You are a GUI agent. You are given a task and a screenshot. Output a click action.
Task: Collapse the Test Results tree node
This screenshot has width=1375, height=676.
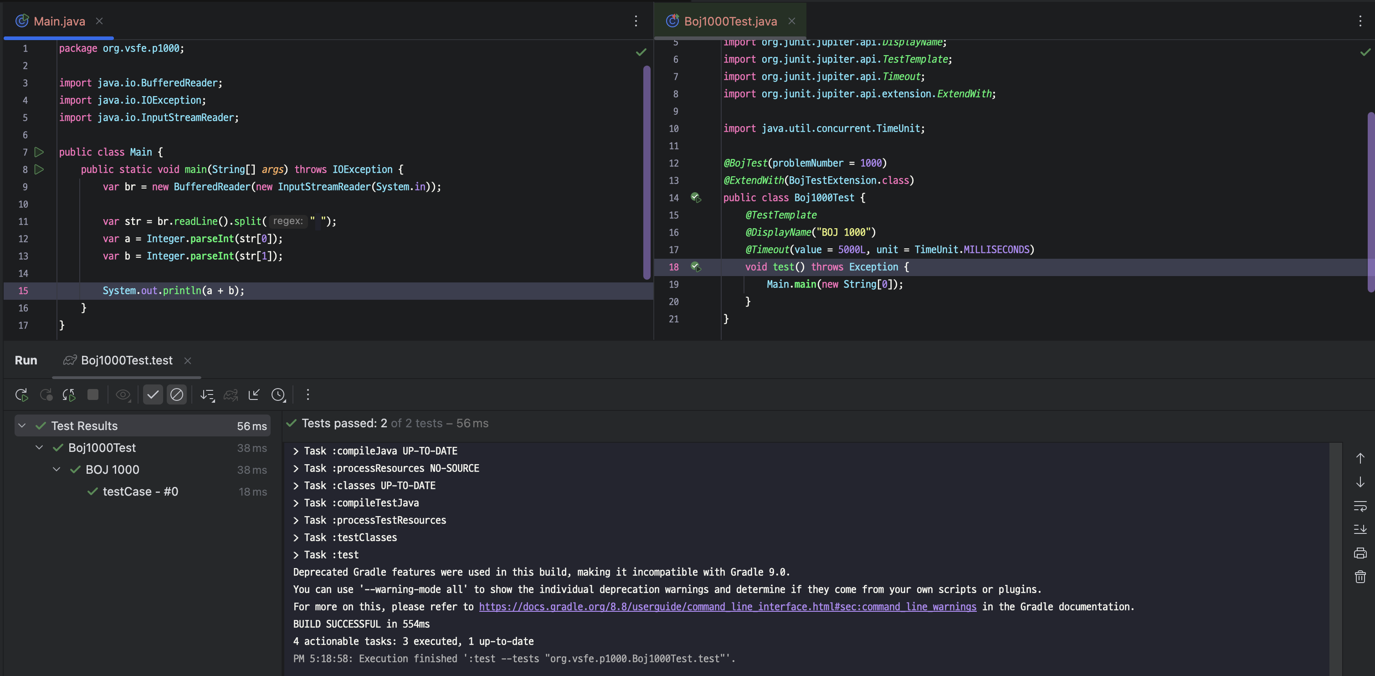pos(22,426)
